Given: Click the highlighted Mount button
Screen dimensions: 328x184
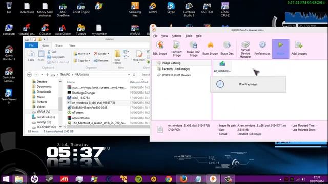Looking at the screenshot, I should (x=280, y=49).
